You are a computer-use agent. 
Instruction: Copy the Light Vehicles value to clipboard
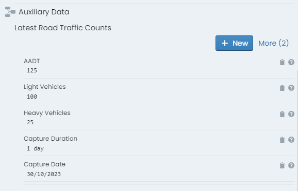282,88
